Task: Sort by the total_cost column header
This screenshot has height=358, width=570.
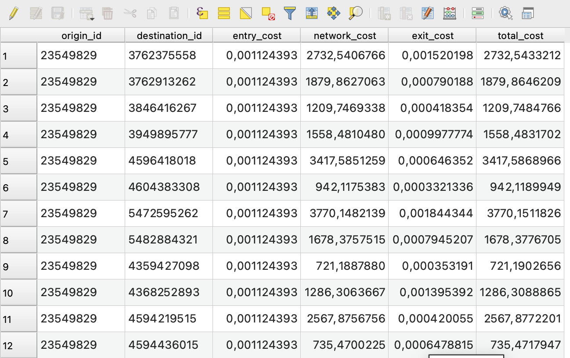Action: pyautogui.click(x=520, y=36)
